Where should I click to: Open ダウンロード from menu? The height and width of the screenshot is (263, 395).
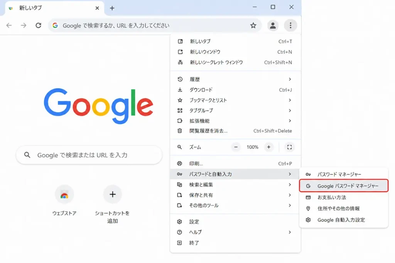pos(235,90)
